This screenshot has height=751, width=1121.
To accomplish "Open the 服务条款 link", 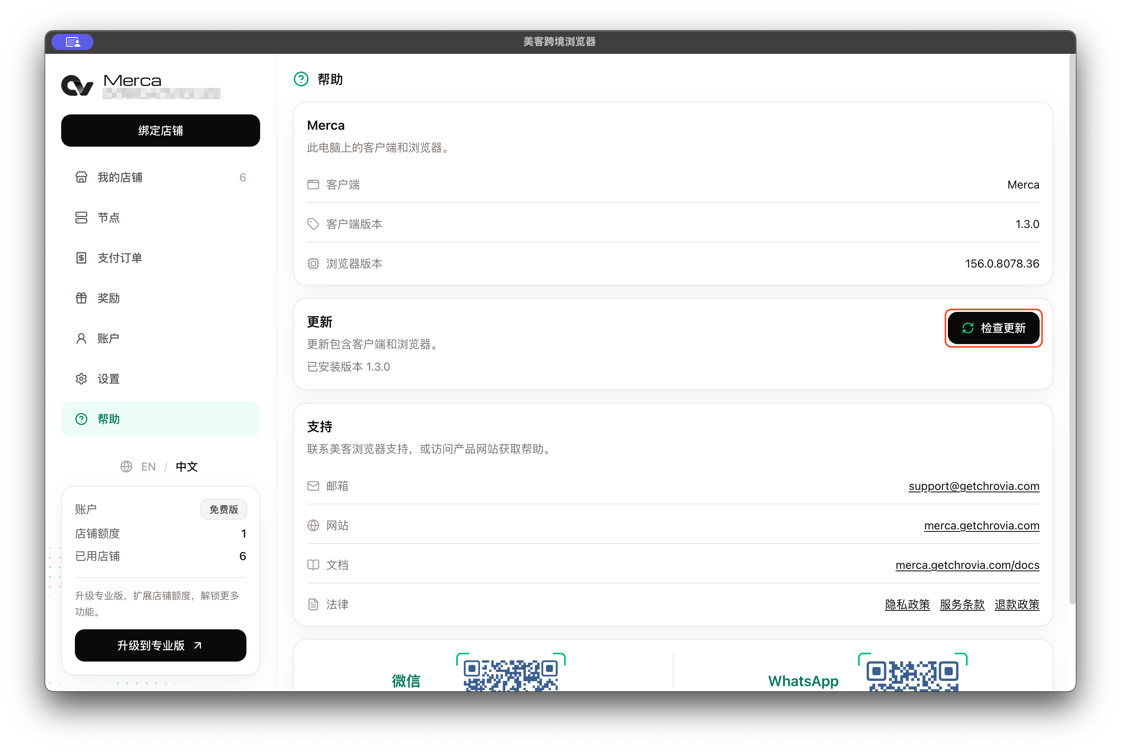I will [962, 604].
